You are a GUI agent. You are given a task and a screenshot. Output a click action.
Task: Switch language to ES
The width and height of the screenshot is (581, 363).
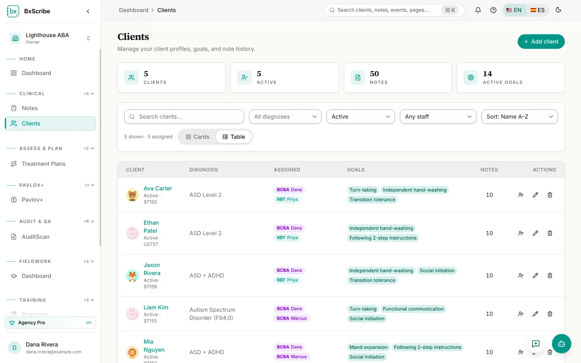click(x=537, y=10)
